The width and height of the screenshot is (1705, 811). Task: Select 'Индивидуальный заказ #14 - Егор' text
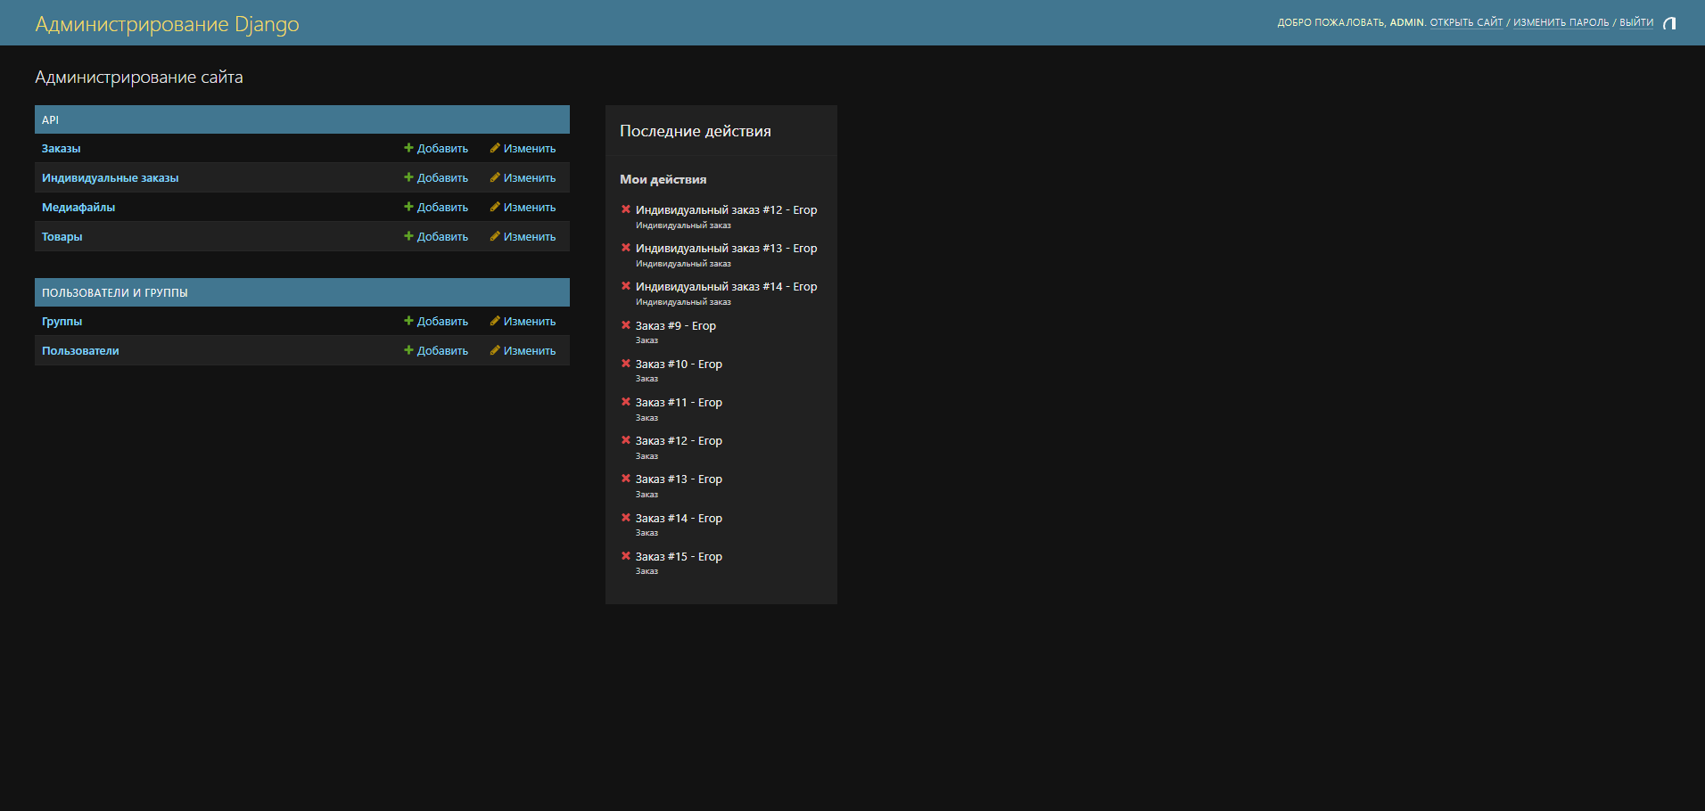tap(726, 287)
